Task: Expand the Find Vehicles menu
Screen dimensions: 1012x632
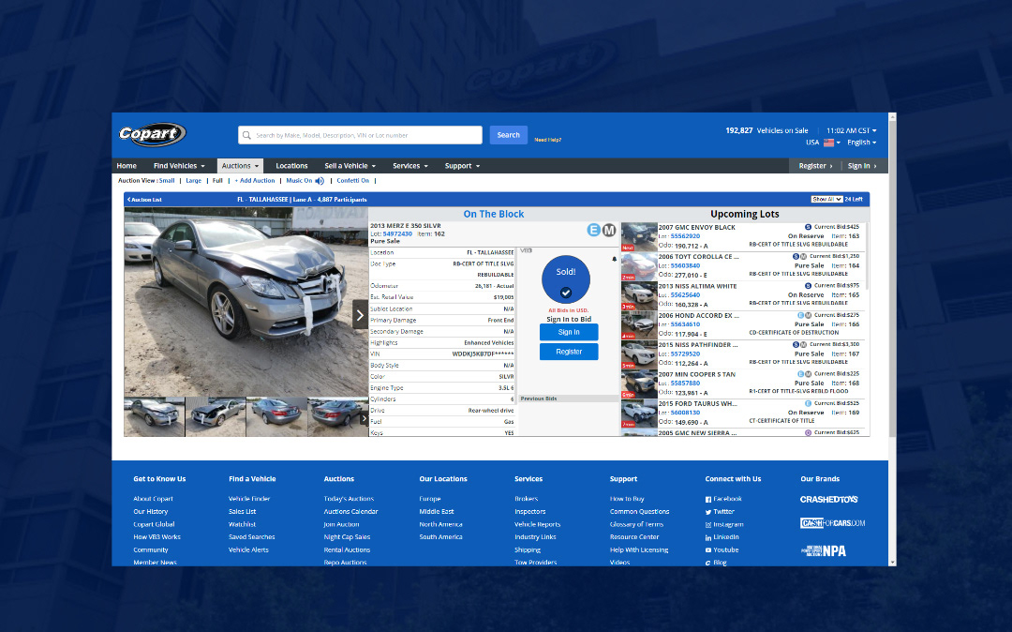Action: 179,166
